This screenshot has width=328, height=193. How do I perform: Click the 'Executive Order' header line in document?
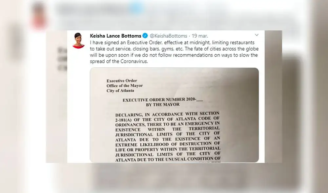click(x=122, y=80)
